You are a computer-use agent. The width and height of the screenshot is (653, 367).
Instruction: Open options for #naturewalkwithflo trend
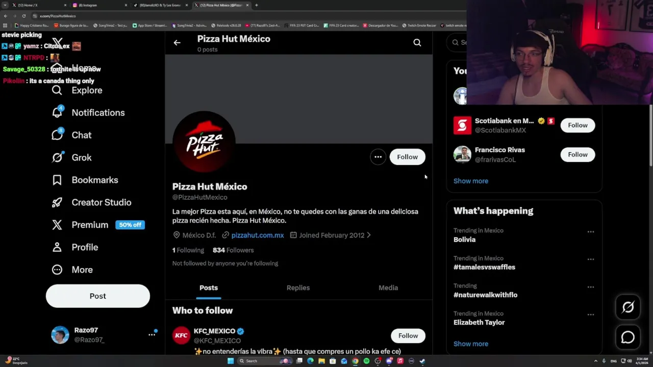591,287
